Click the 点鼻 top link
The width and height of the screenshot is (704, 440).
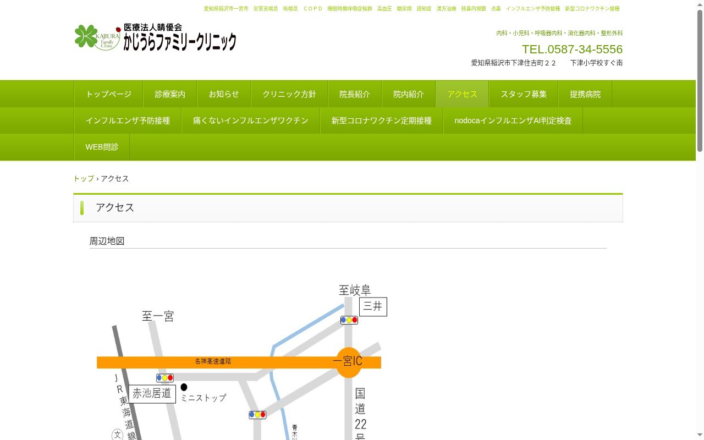coord(496,9)
